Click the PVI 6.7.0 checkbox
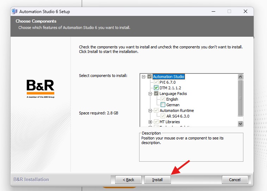The height and width of the screenshot is (191, 267). [x=156, y=82]
